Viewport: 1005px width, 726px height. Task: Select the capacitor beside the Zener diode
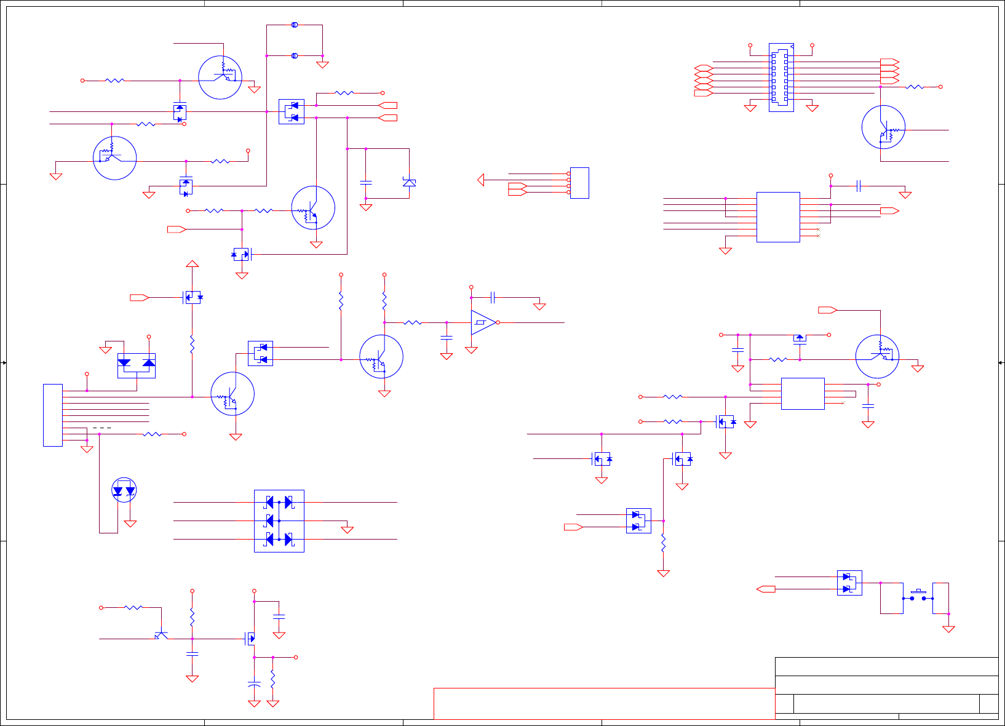click(x=366, y=182)
